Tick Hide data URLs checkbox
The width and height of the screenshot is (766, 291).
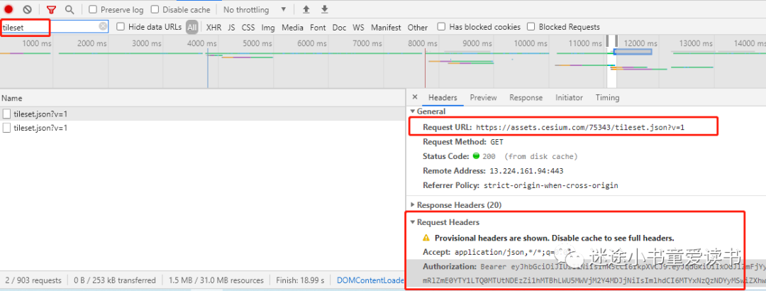[x=120, y=26]
